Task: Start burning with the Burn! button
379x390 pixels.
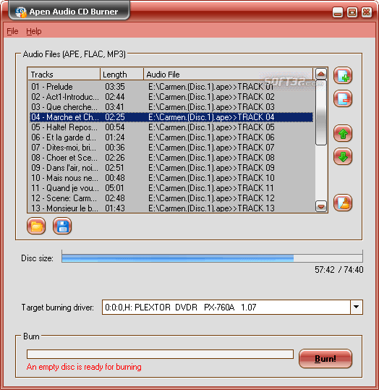Action: click(x=325, y=358)
